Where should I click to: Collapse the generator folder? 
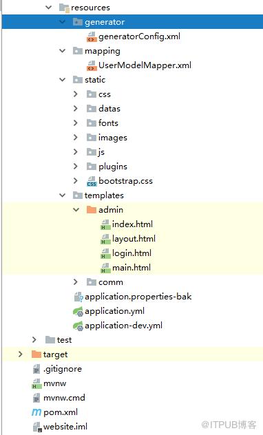pos(63,22)
